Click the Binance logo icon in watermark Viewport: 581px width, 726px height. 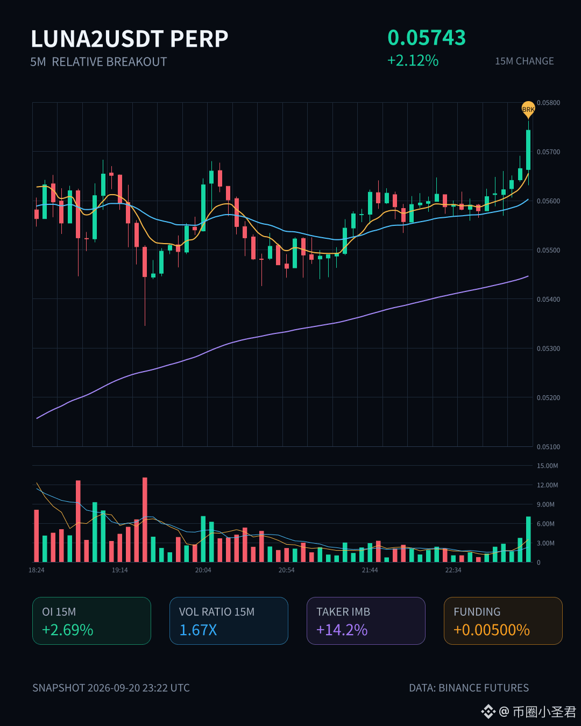pyautogui.click(x=488, y=712)
